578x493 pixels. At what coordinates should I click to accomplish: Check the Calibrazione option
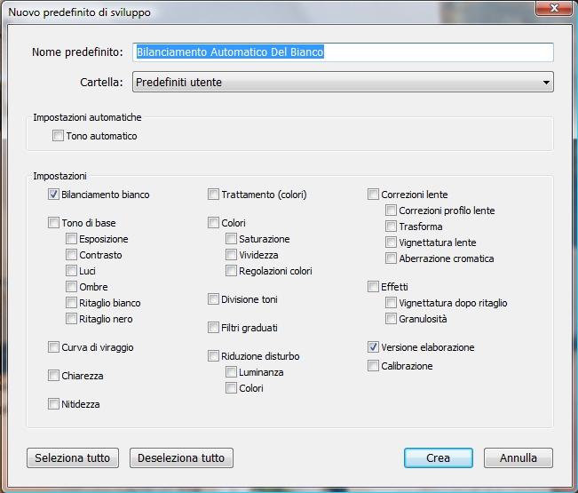pyautogui.click(x=373, y=366)
